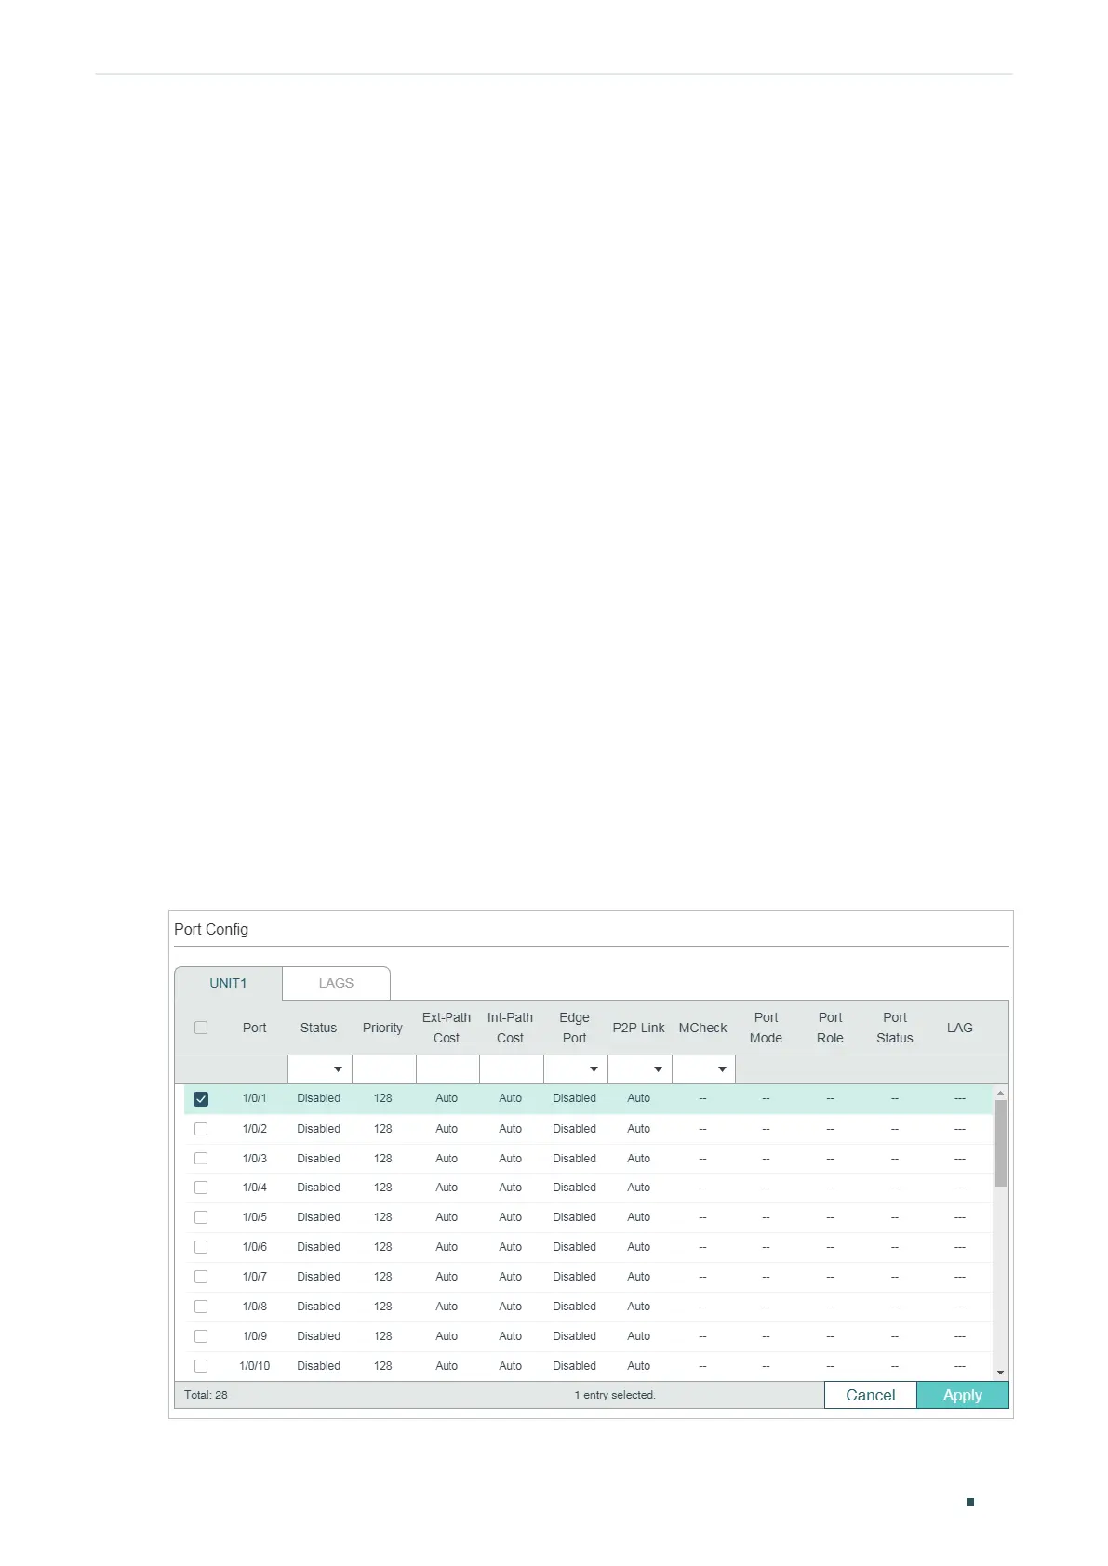Image resolution: width=1108 pixels, height=1566 pixels.
Task: Click the vertical scrollbar thumb
Action: [x=1000, y=1144]
